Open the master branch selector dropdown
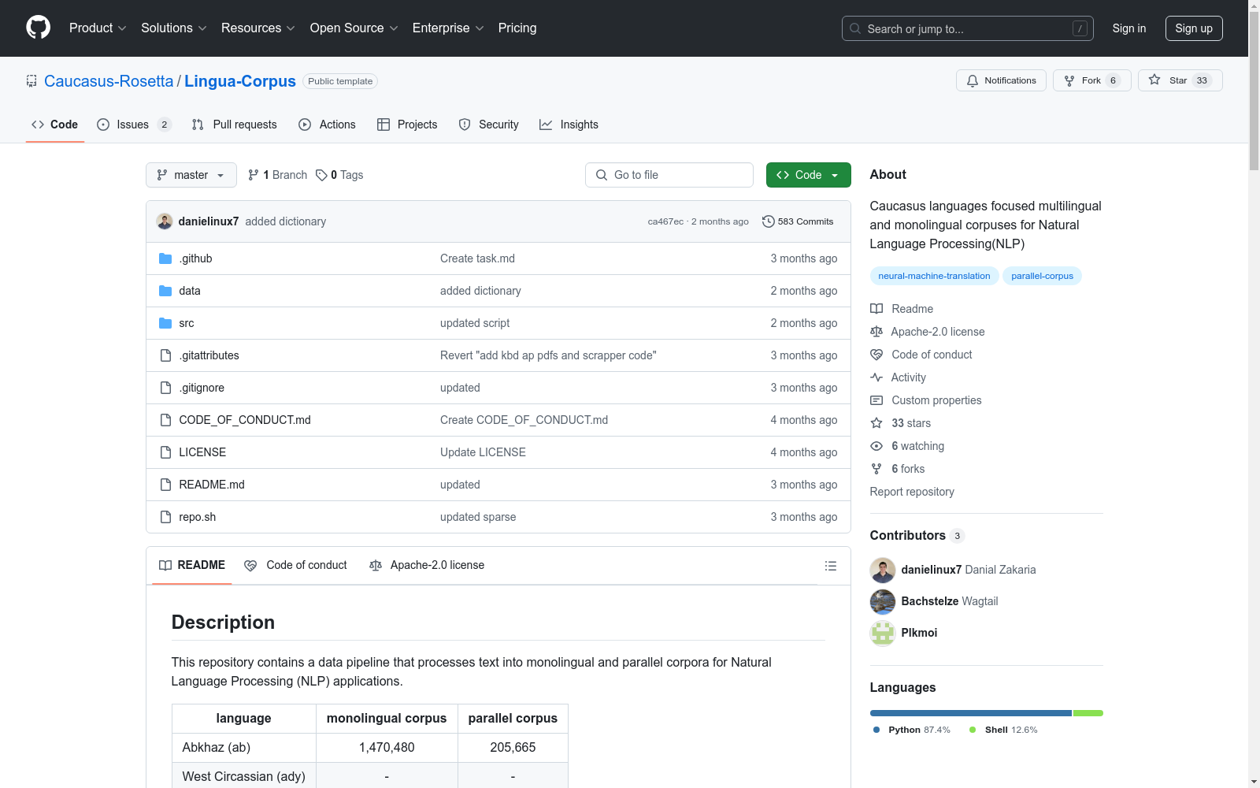 [x=191, y=175]
